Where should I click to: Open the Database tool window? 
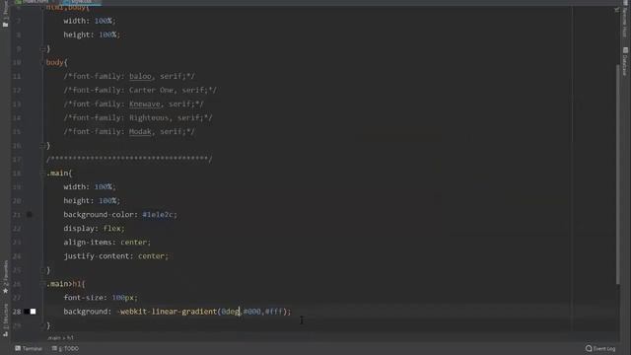coord(625,61)
